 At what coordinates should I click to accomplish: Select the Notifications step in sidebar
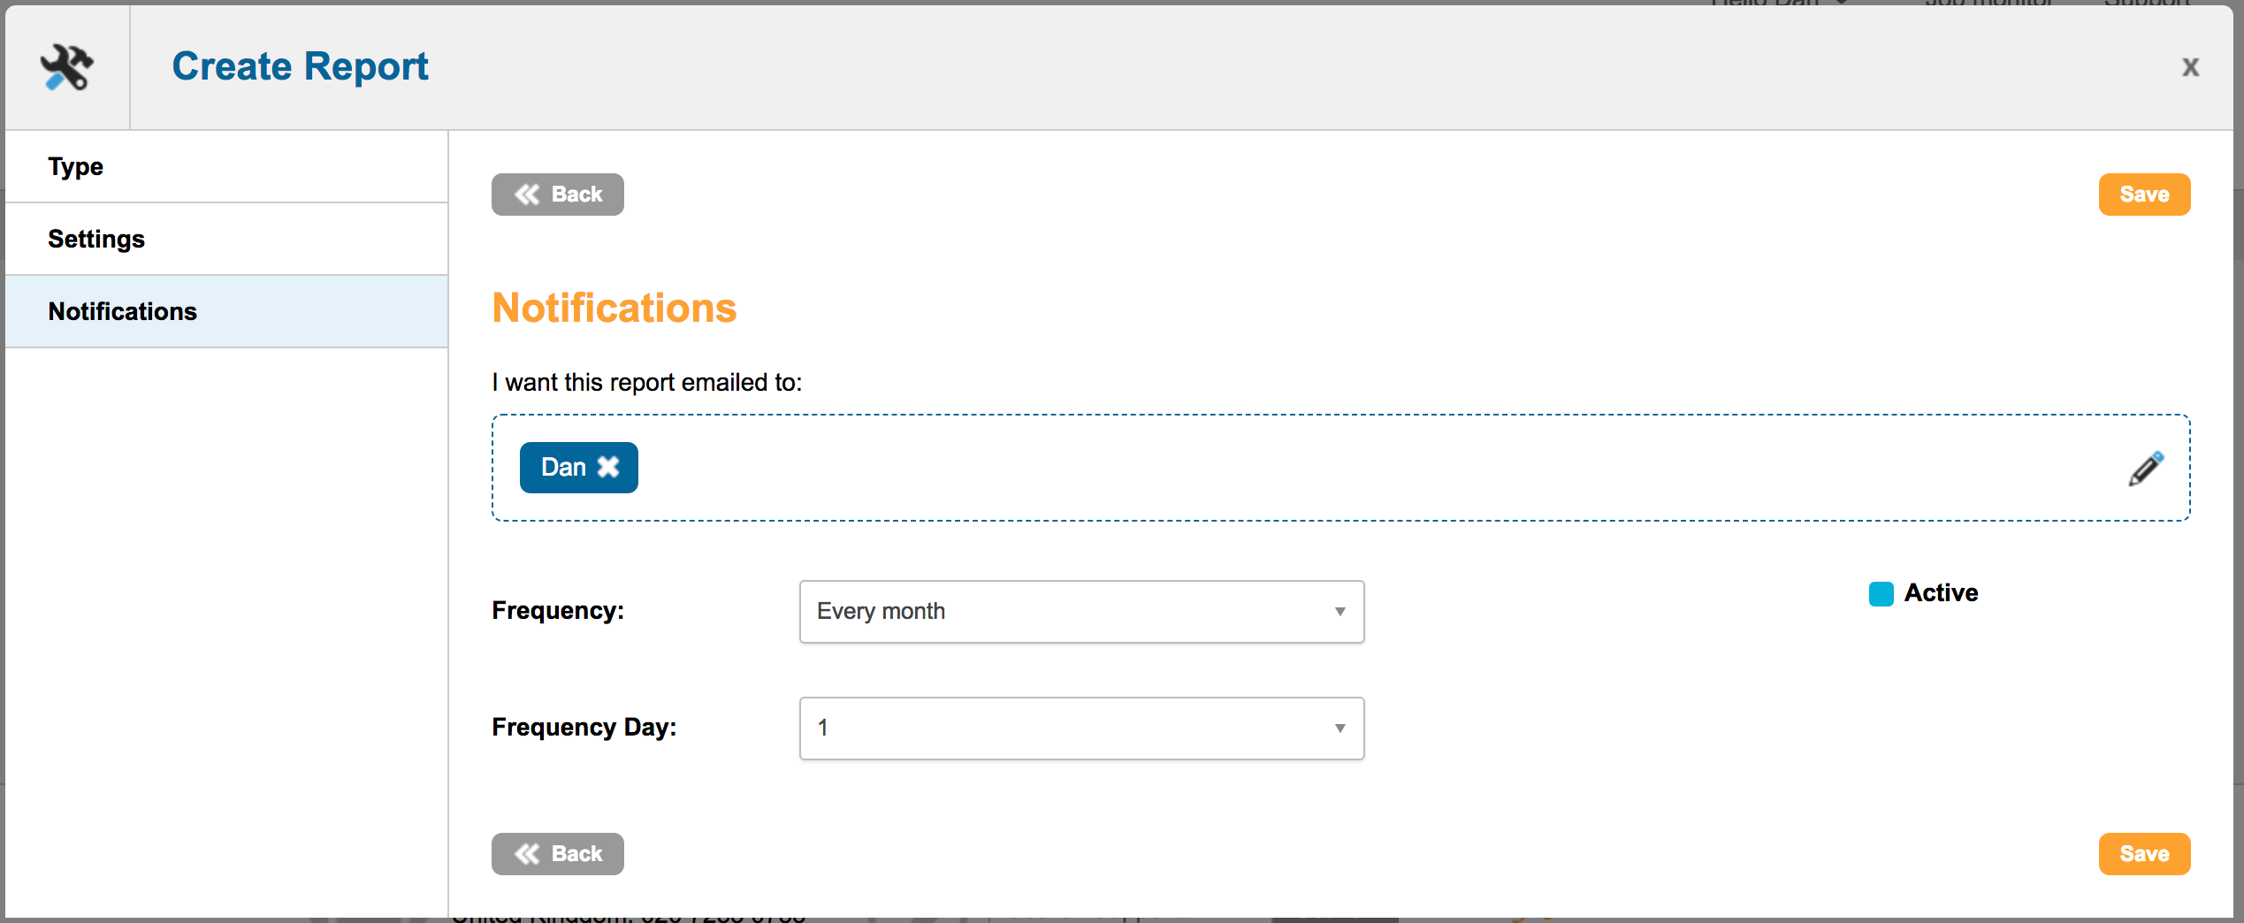click(x=123, y=312)
